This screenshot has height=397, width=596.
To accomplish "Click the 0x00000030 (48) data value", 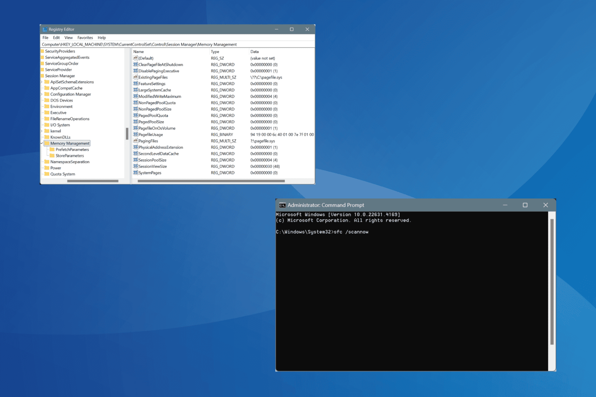I will click(265, 166).
